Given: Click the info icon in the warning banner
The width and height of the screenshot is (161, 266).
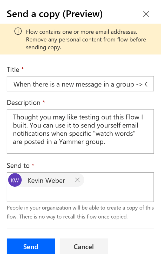Looking at the screenshot, I should click(x=18, y=31).
